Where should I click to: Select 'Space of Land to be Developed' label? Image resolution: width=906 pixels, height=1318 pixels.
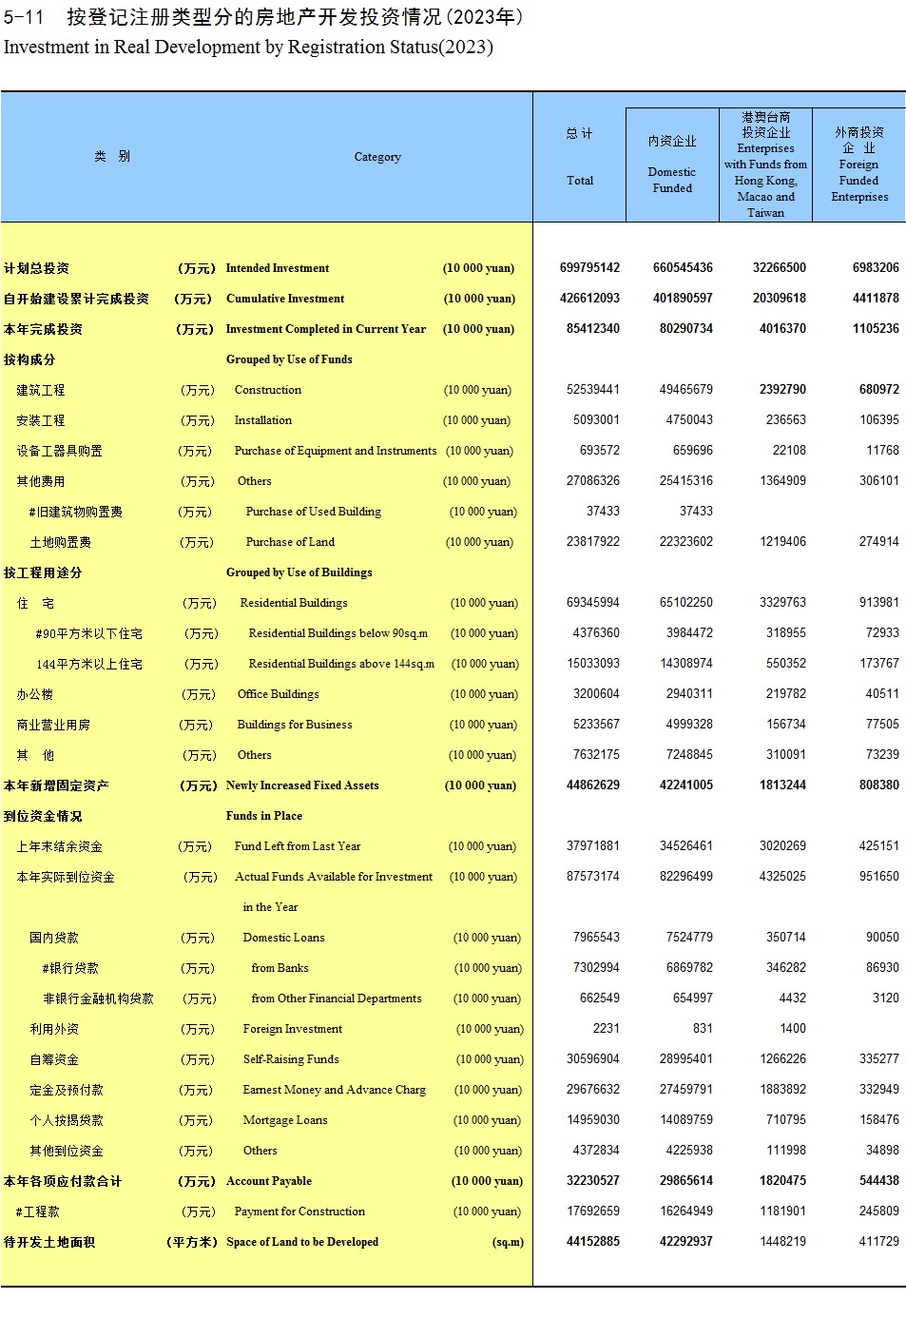pos(302,1242)
